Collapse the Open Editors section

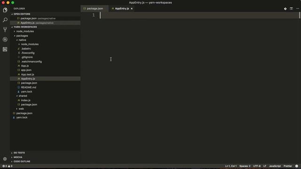click(x=22, y=14)
